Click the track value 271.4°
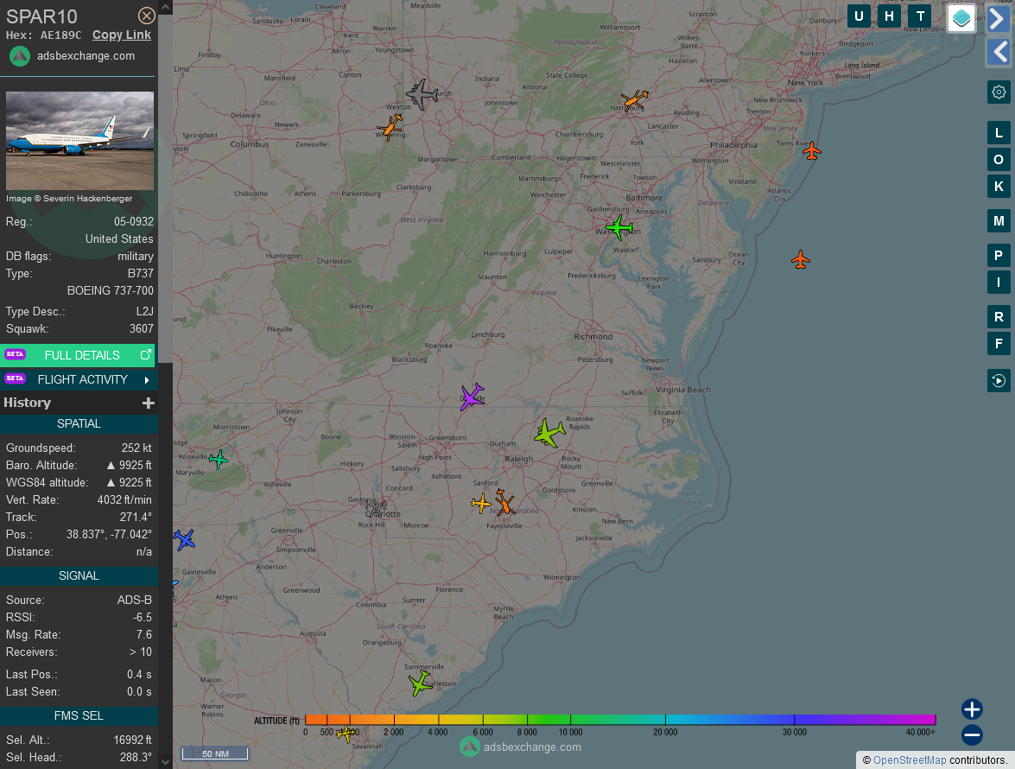 click(136, 518)
